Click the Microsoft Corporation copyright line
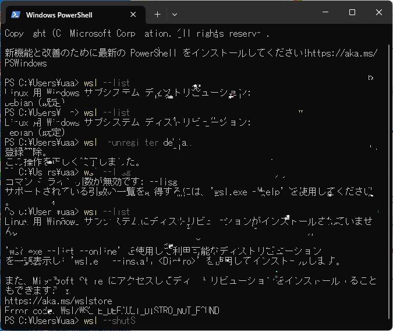 136,33
